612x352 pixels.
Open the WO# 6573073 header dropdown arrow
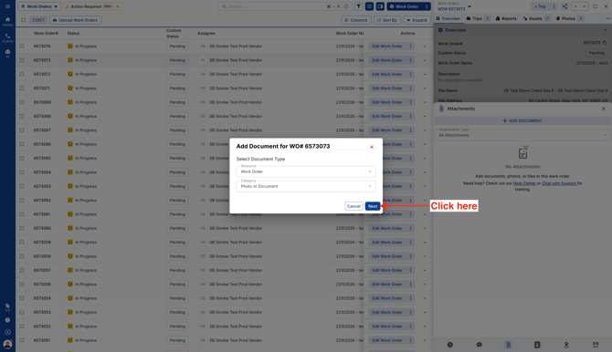point(470,6)
